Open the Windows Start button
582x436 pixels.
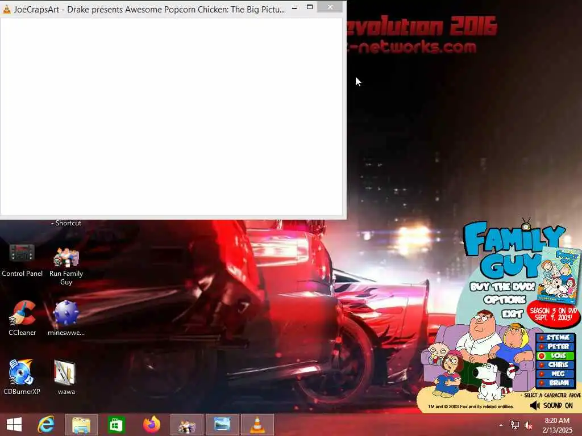click(14, 425)
